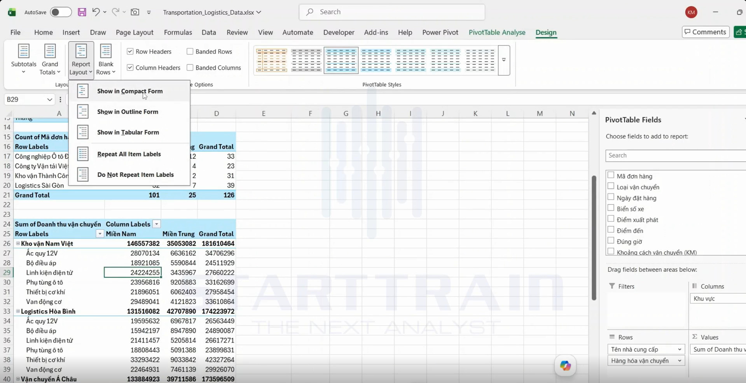Open the Name Box dropdown arrow

point(49,100)
